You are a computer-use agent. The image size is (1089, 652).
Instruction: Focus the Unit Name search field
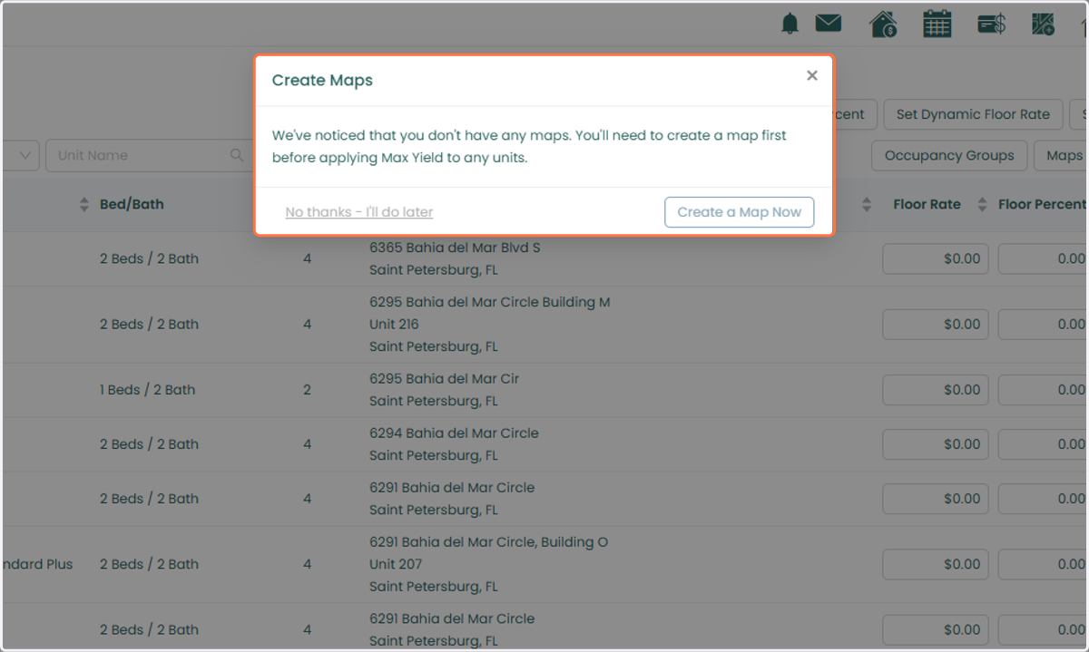[x=148, y=155]
